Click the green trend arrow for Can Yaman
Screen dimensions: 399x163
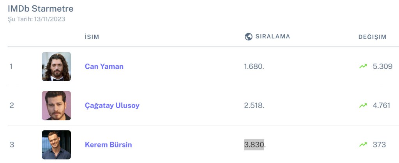click(x=363, y=66)
